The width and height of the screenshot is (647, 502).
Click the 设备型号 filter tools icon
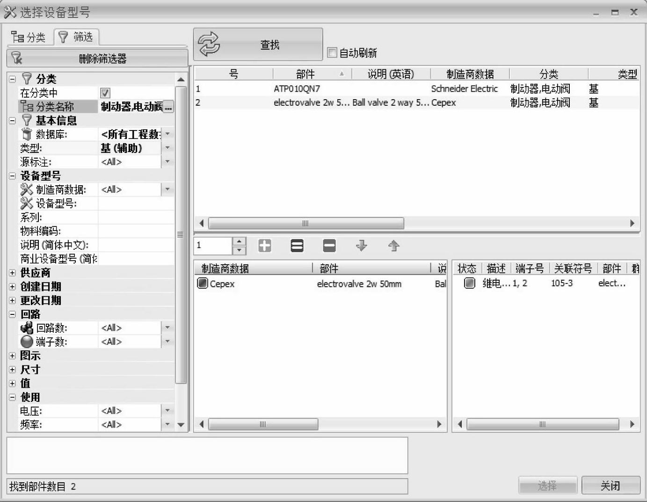(27, 204)
